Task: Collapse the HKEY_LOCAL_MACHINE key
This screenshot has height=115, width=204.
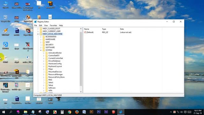Action: pyautogui.click(x=38, y=34)
